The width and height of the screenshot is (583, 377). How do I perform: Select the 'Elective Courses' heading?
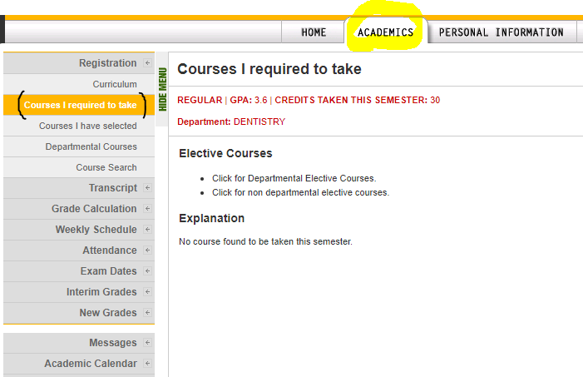225,153
